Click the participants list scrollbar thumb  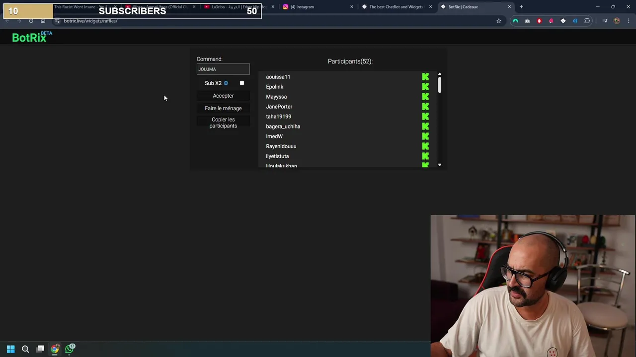(440, 84)
